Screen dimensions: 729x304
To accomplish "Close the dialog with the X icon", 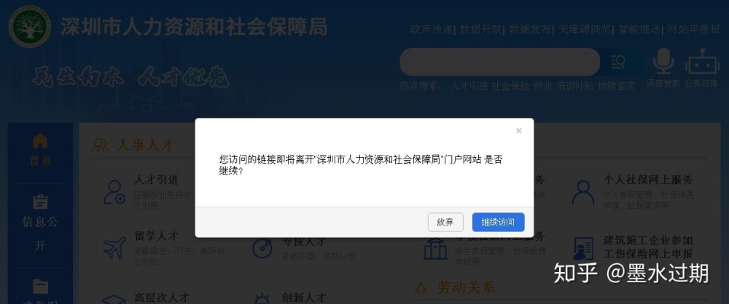I will 519,131.
